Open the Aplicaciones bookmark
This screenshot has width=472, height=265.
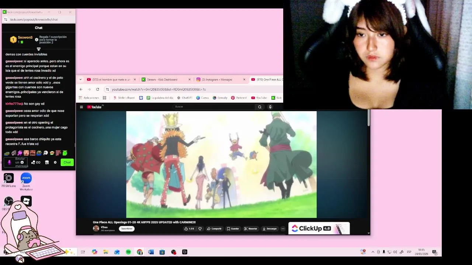(x=89, y=98)
